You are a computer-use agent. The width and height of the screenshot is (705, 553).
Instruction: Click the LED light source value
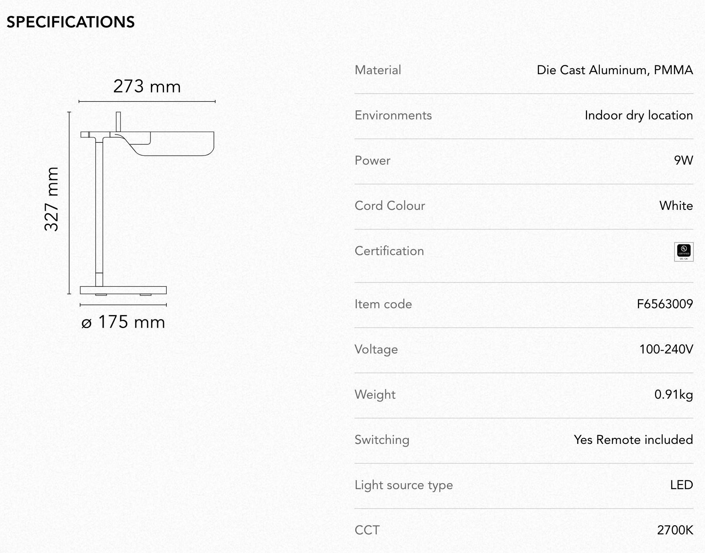click(x=682, y=485)
